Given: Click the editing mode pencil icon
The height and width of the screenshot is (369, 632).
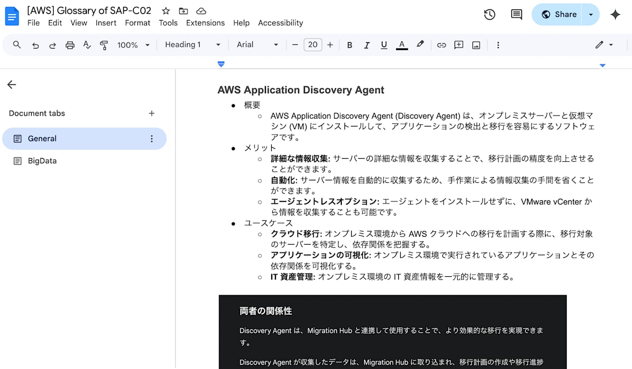Looking at the screenshot, I should click(x=599, y=45).
